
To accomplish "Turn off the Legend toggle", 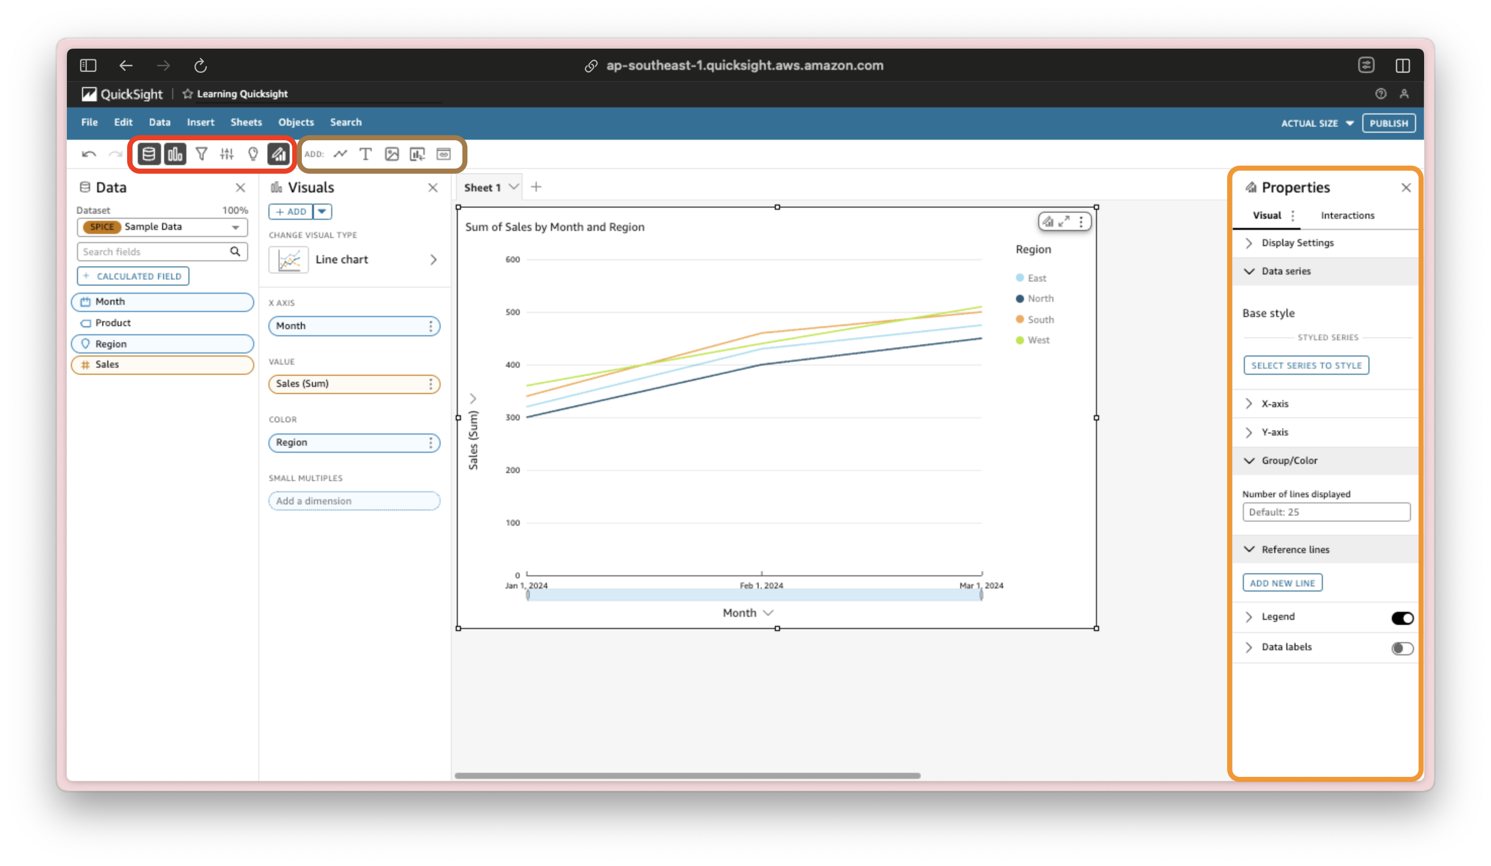I will (x=1402, y=618).
